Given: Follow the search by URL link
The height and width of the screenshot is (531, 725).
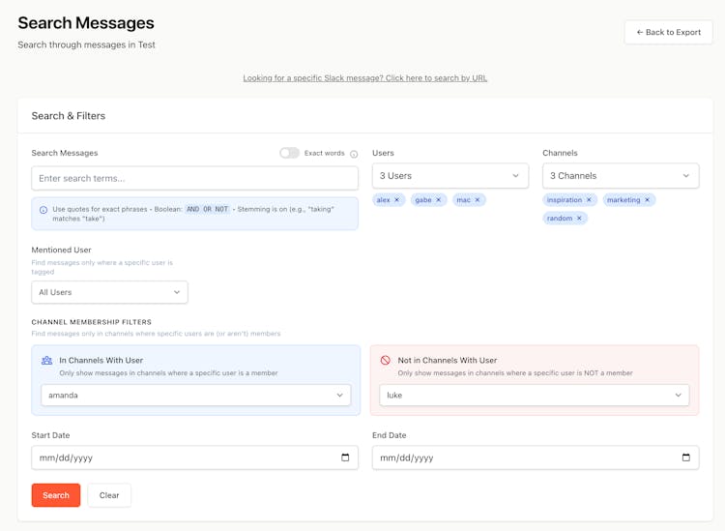Looking at the screenshot, I should 364,77.
